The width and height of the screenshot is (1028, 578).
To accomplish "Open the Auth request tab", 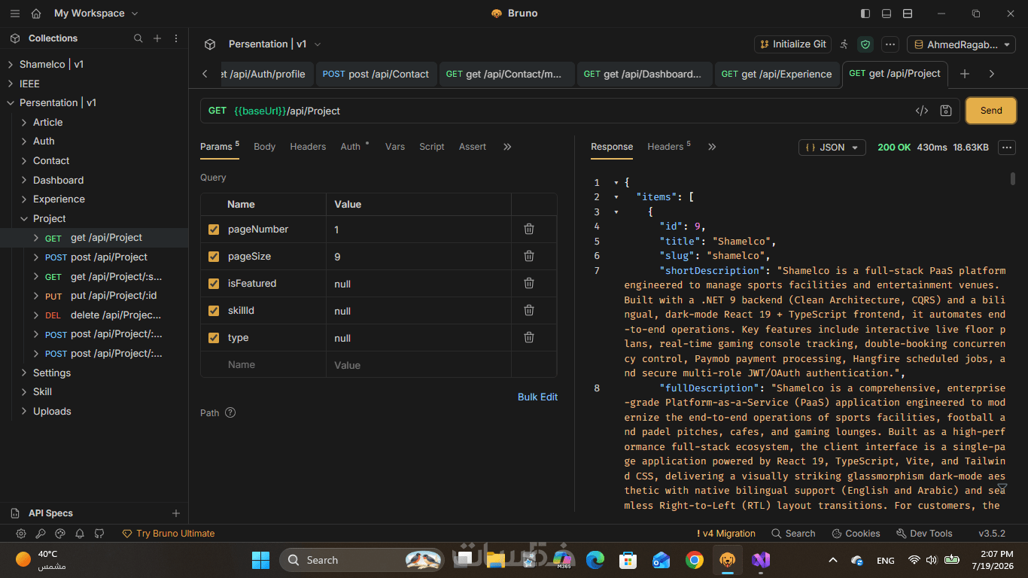I will pyautogui.click(x=351, y=147).
